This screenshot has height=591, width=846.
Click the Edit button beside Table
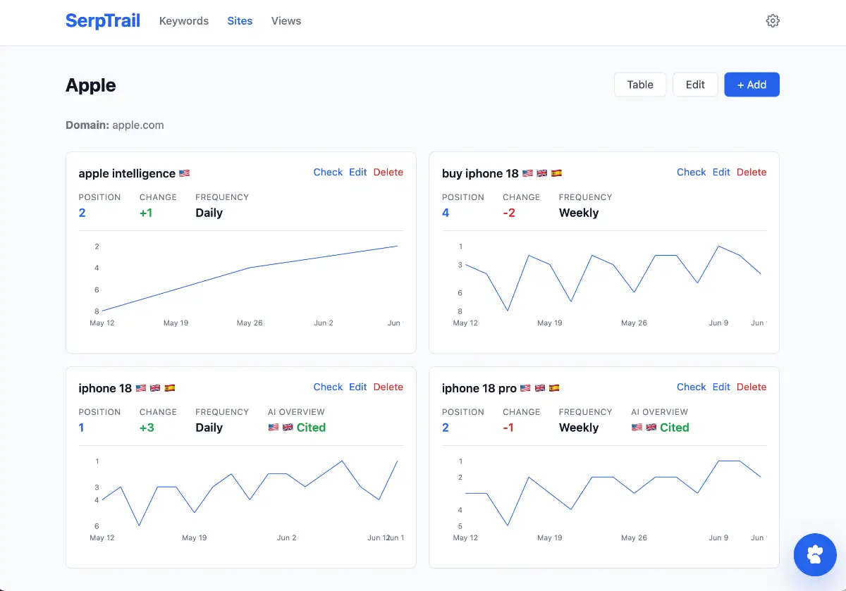coord(695,85)
